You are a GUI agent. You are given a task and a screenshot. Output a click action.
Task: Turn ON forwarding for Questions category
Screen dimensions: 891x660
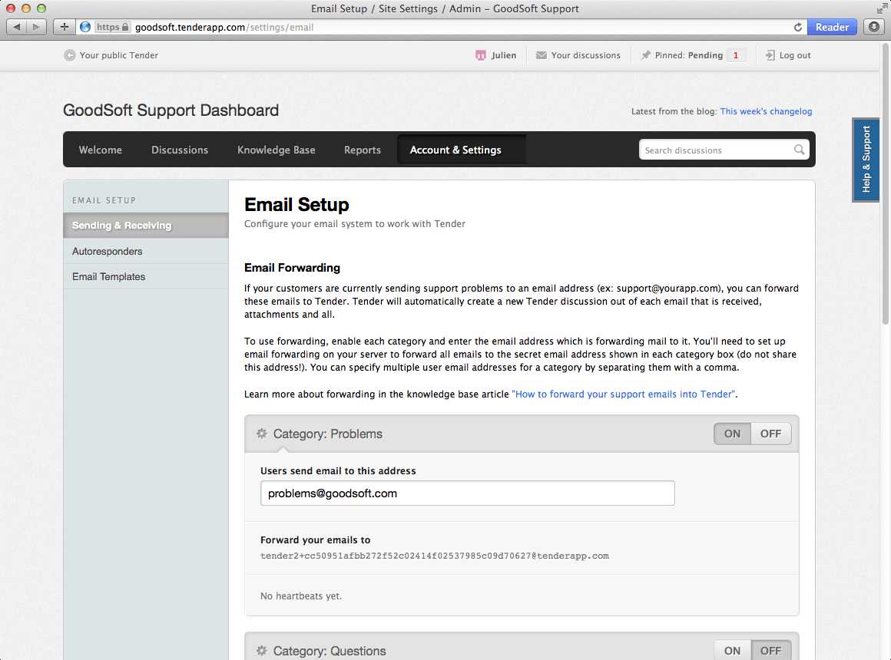pyautogui.click(x=732, y=650)
